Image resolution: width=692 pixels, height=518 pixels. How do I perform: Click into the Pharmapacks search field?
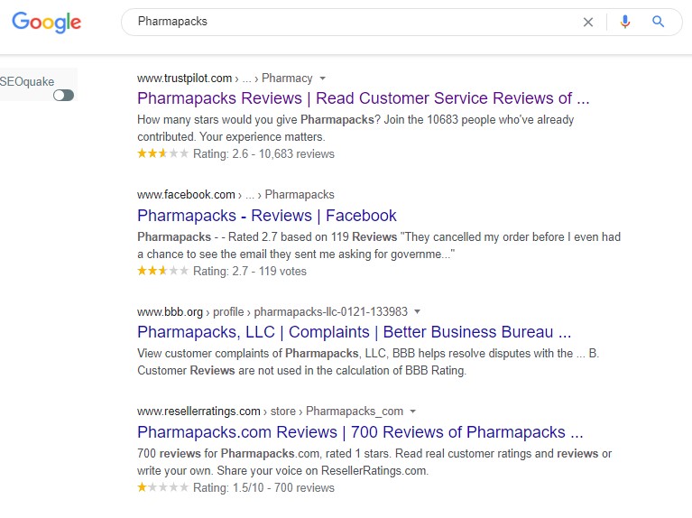pyautogui.click(x=352, y=22)
